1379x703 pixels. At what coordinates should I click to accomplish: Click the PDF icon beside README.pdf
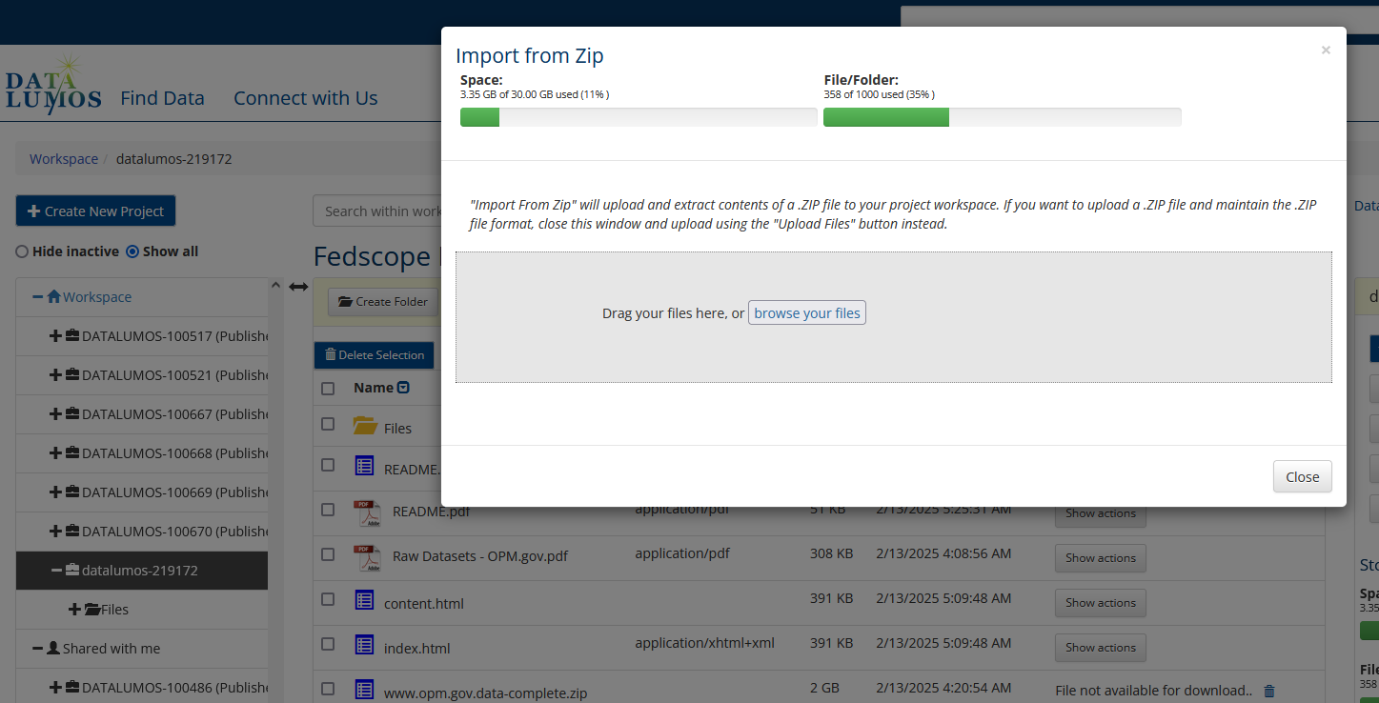coord(367,512)
